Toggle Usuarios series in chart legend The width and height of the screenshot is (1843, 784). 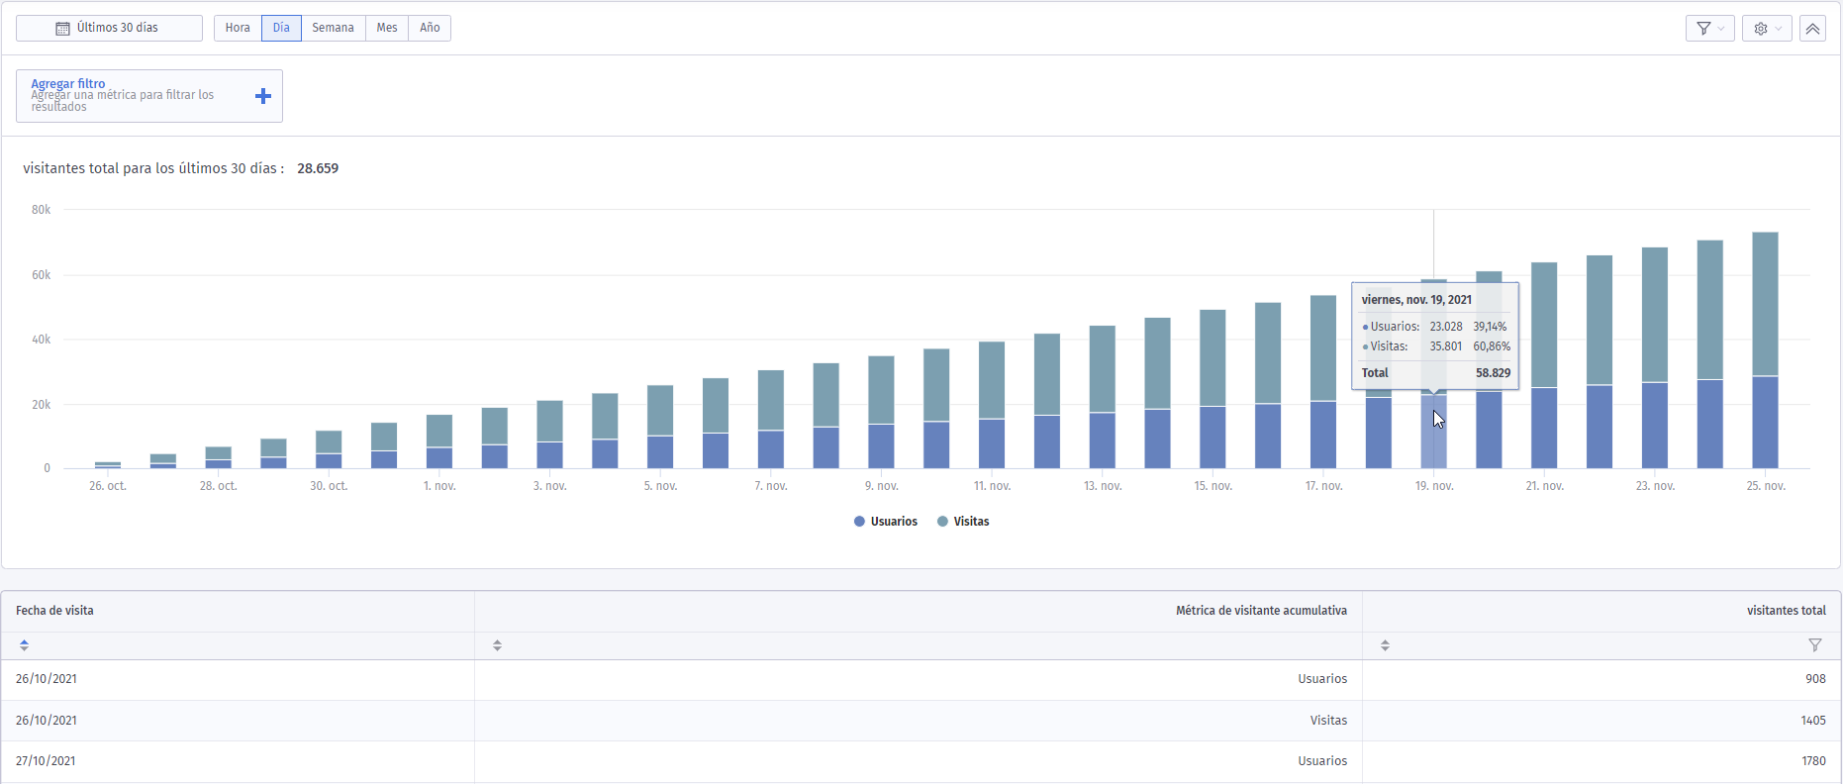[886, 522]
